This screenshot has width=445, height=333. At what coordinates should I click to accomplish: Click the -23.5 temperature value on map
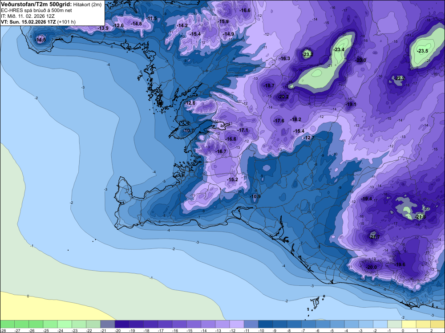423,51
